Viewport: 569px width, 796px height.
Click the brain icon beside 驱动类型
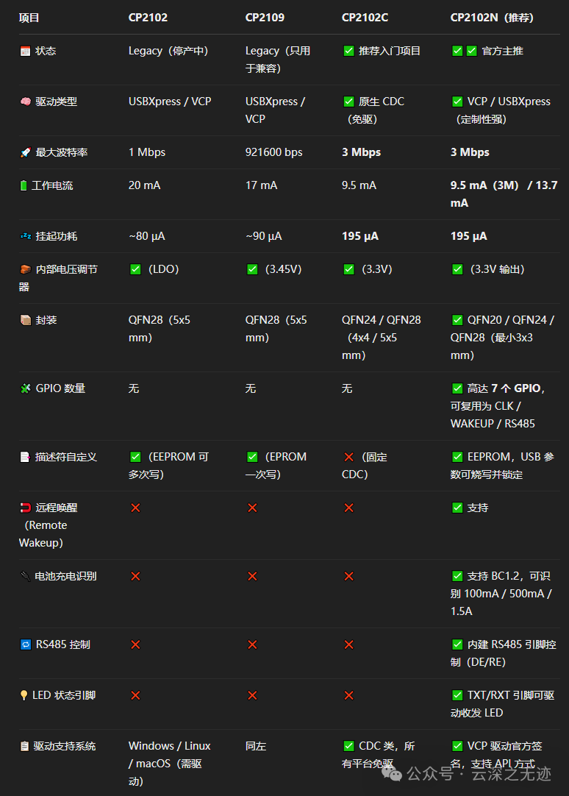(25, 102)
